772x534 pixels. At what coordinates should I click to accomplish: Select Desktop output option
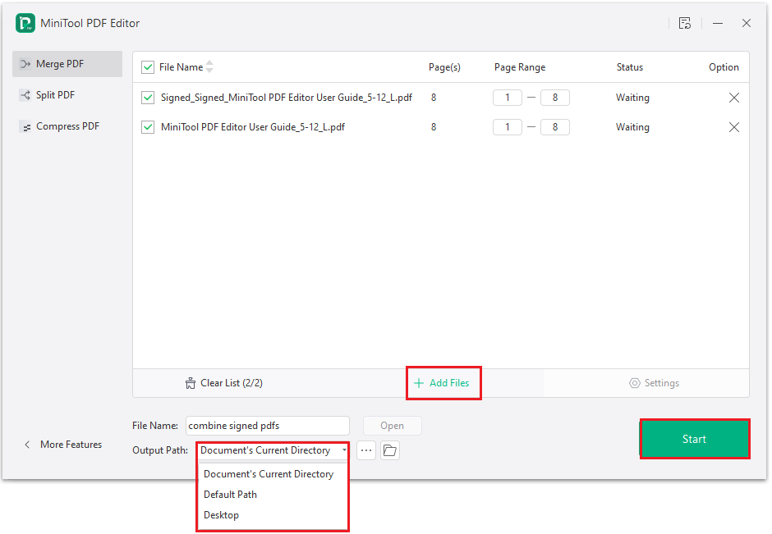(x=222, y=515)
